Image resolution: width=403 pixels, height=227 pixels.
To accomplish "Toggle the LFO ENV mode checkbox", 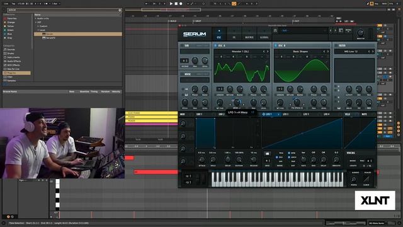I will 277,157.
